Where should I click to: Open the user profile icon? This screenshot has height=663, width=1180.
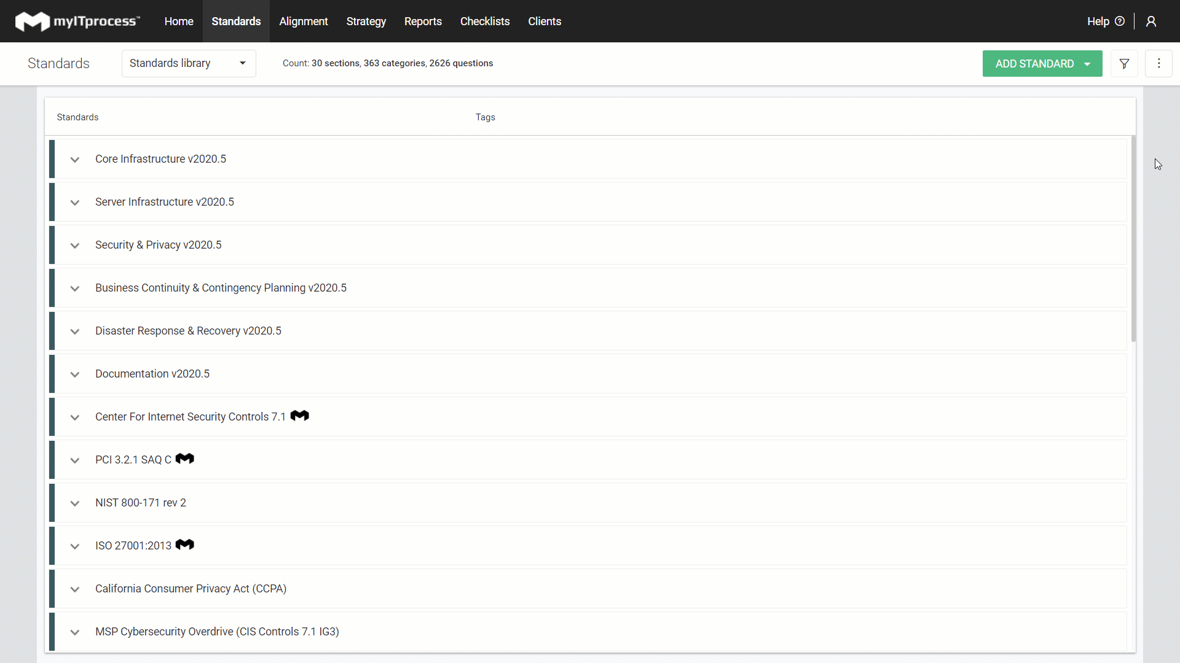pos(1151,21)
